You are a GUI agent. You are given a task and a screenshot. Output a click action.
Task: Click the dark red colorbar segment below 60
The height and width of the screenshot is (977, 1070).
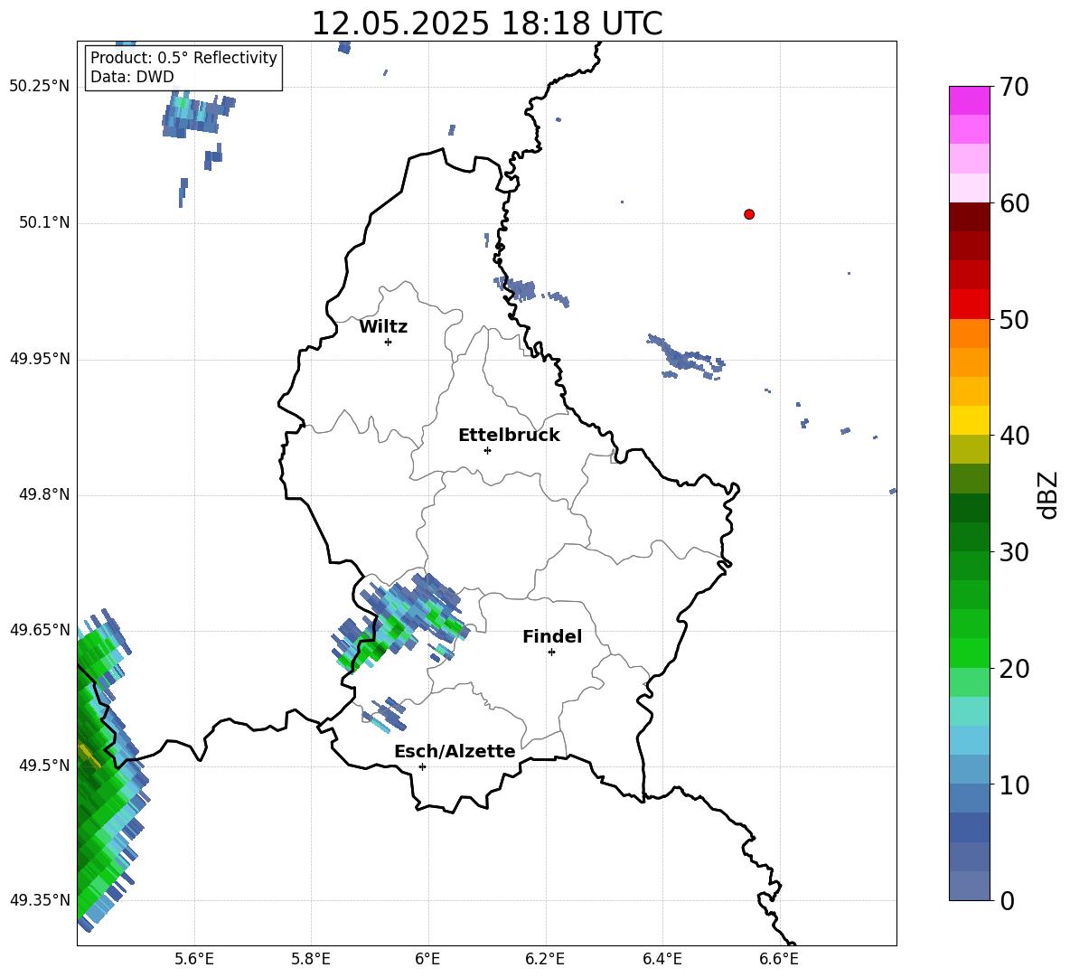(x=970, y=217)
